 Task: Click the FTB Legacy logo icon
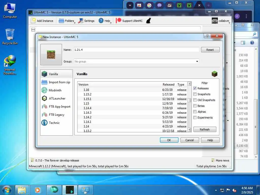[x=44, y=115]
